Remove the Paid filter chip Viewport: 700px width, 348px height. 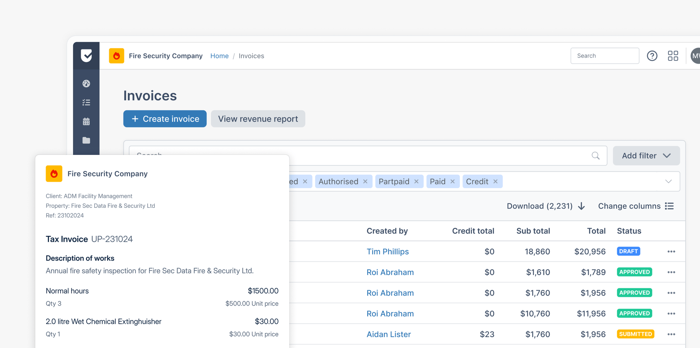pyautogui.click(x=453, y=181)
